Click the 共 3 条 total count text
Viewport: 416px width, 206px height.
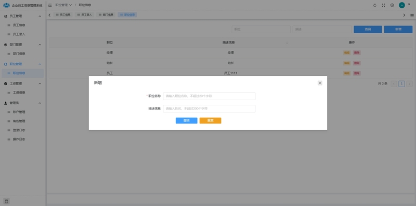point(383,84)
